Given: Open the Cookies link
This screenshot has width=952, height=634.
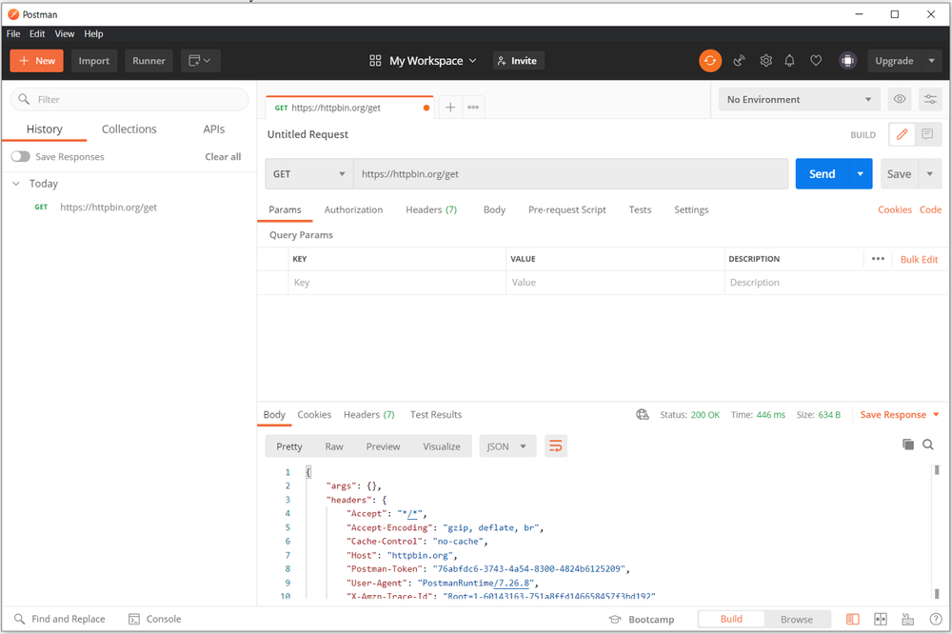Looking at the screenshot, I should point(894,209).
